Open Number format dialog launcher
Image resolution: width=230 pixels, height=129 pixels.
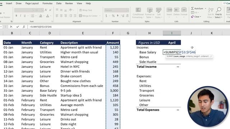point(129,21)
